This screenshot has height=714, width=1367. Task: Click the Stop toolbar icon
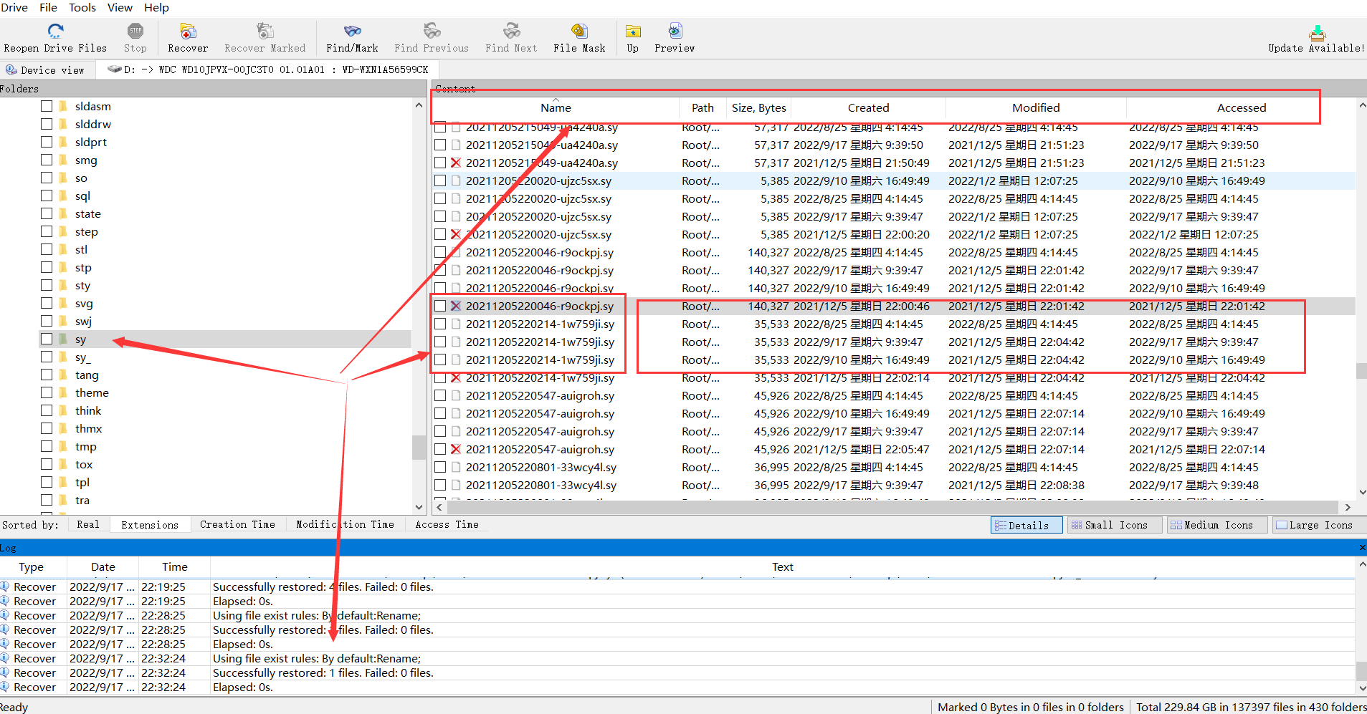click(135, 31)
